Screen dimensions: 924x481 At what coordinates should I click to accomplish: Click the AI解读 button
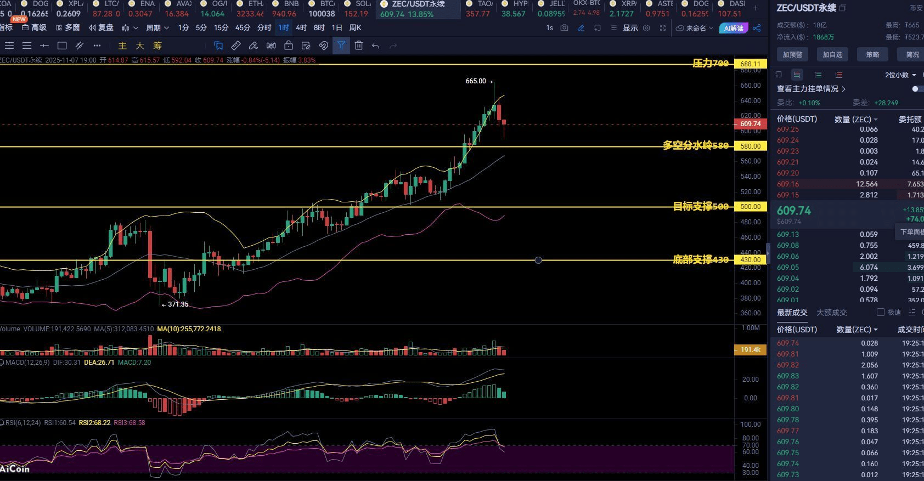734,28
